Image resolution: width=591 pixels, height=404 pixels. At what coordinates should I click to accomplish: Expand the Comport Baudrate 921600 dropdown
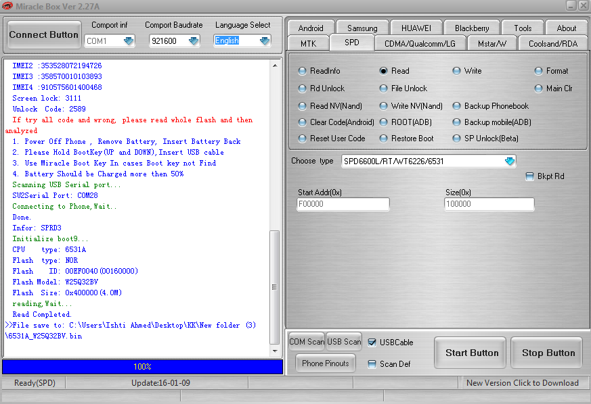[x=194, y=41]
